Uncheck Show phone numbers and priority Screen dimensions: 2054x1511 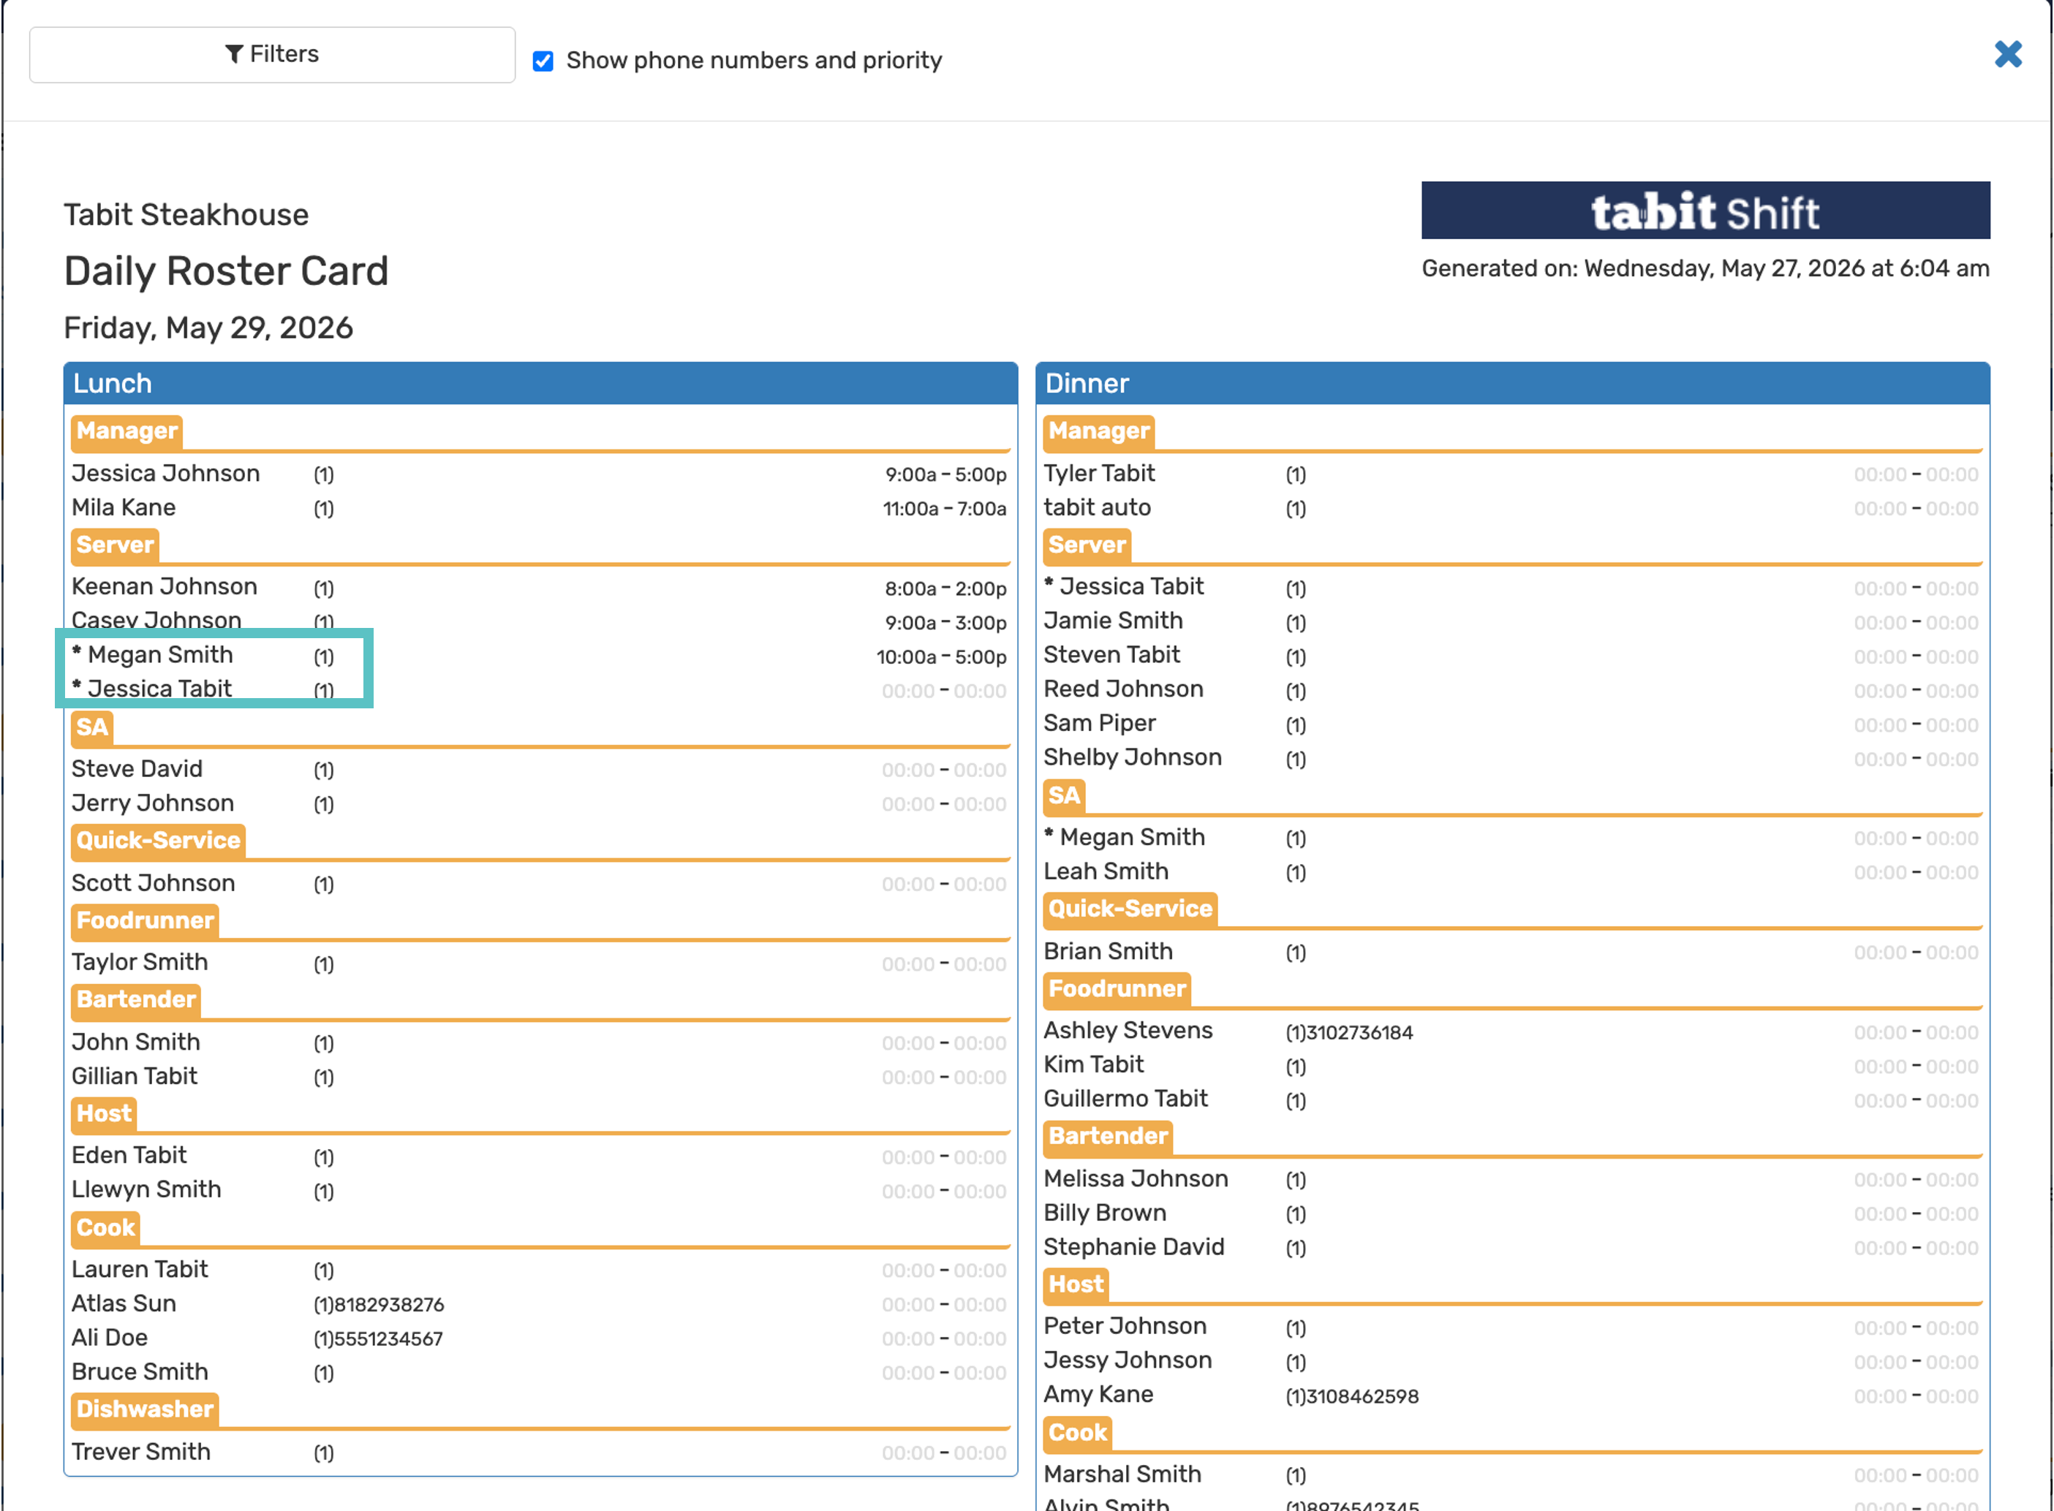tap(543, 61)
